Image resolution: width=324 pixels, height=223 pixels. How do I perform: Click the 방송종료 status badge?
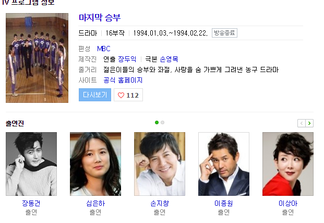pyautogui.click(x=225, y=33)
